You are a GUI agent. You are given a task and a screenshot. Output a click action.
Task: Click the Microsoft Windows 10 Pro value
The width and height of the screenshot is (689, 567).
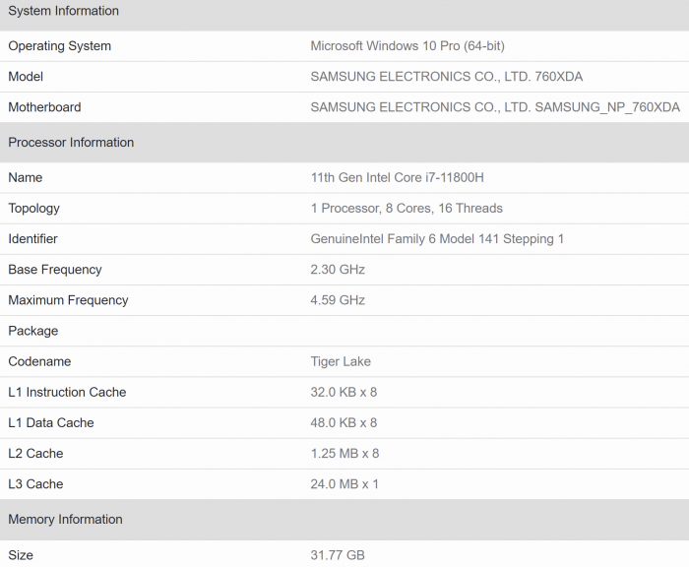(407, 46)
